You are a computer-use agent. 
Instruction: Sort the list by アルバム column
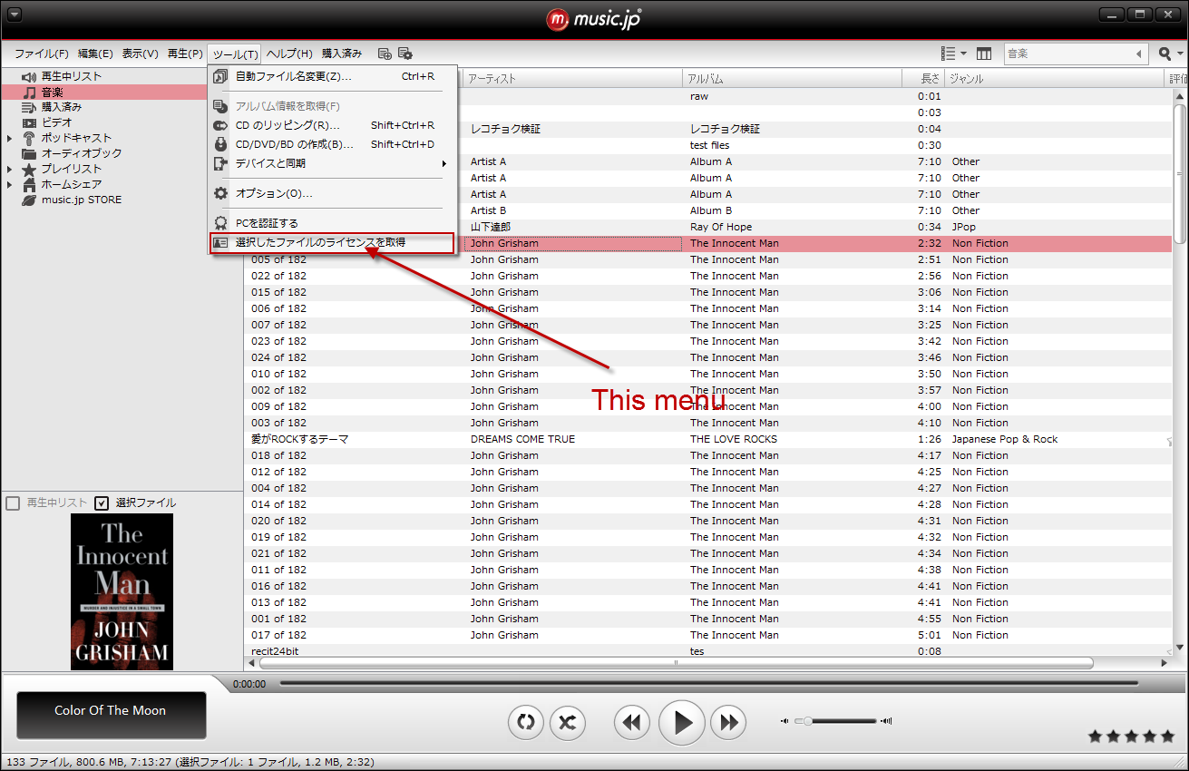[x=789, y=79]
